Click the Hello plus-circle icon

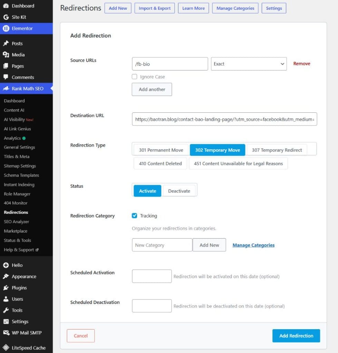[6, 265]
